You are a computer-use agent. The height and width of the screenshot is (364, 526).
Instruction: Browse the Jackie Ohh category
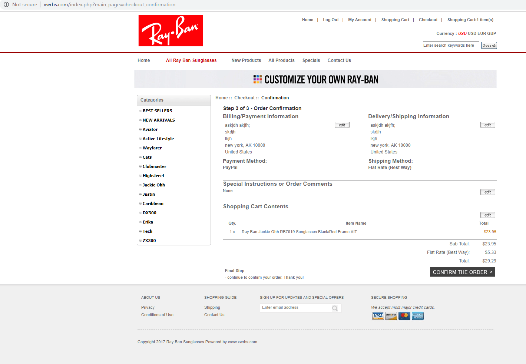point(154,185)
